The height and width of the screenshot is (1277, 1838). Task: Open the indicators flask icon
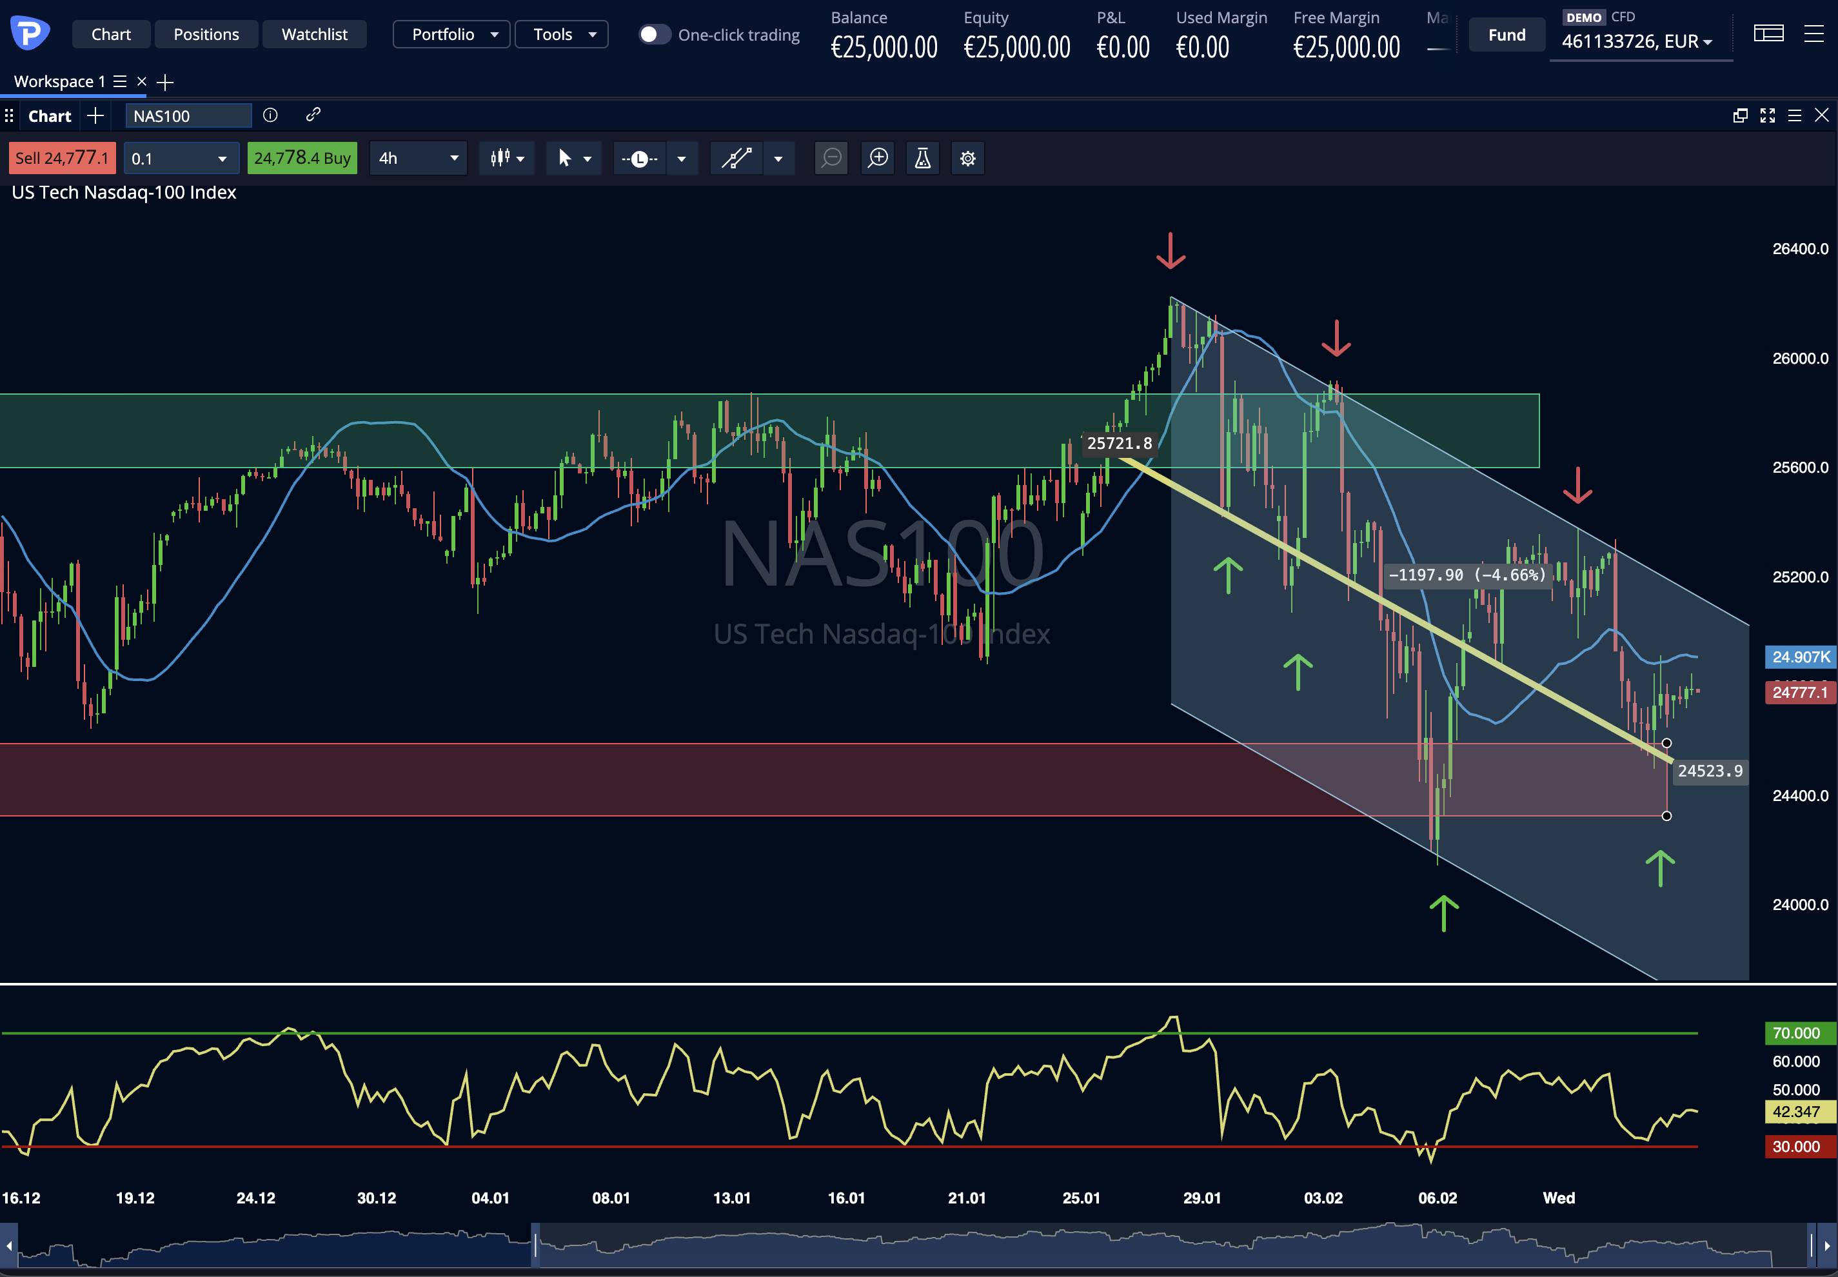click(923, 157)
